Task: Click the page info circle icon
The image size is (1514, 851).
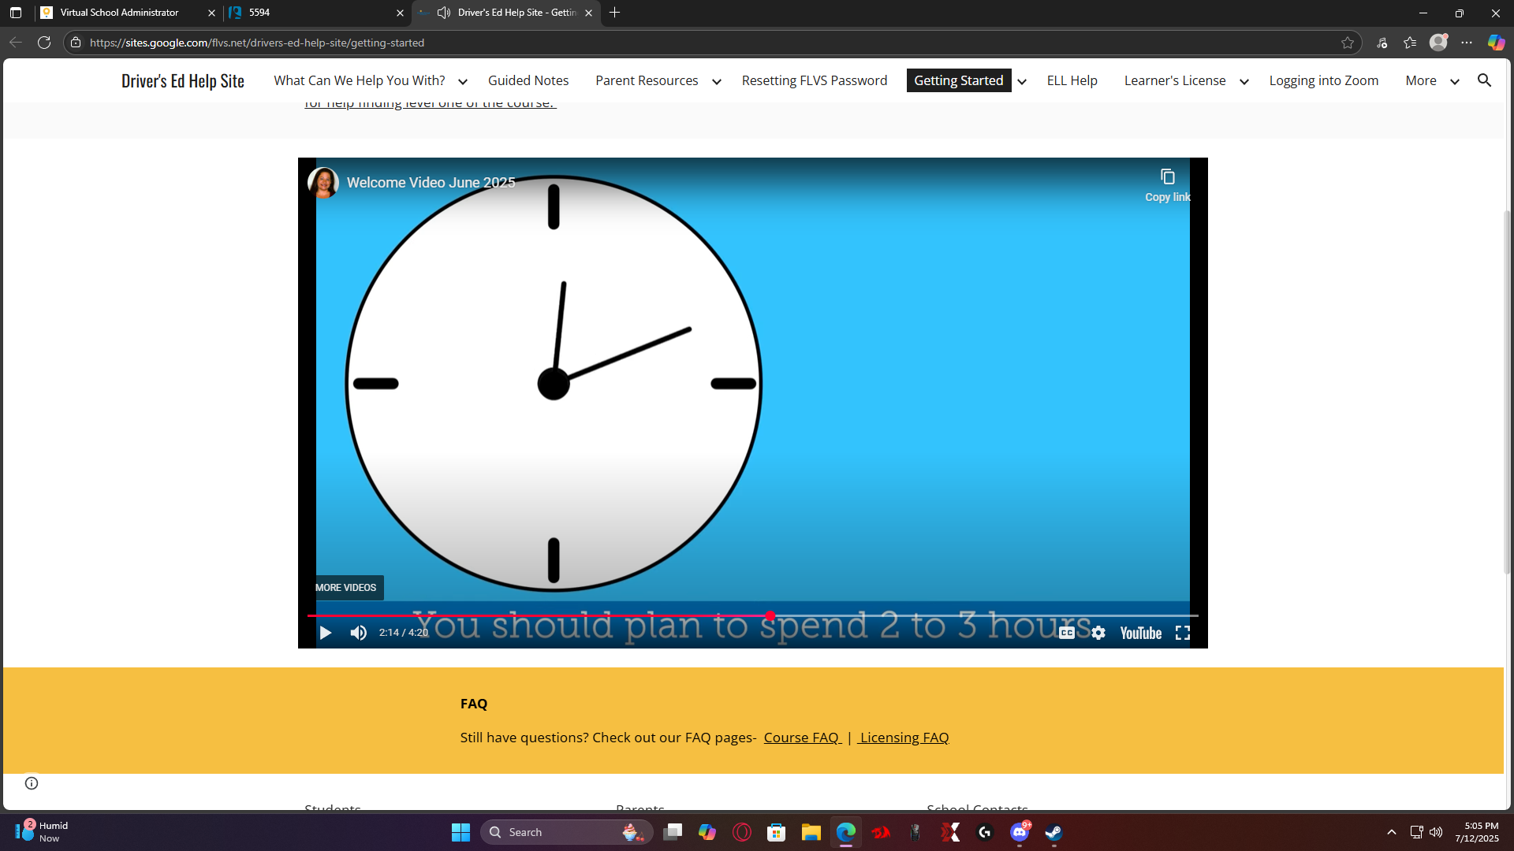Action: click(x=32, y=782)
